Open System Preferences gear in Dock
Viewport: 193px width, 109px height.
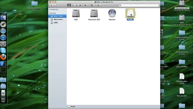3,44
